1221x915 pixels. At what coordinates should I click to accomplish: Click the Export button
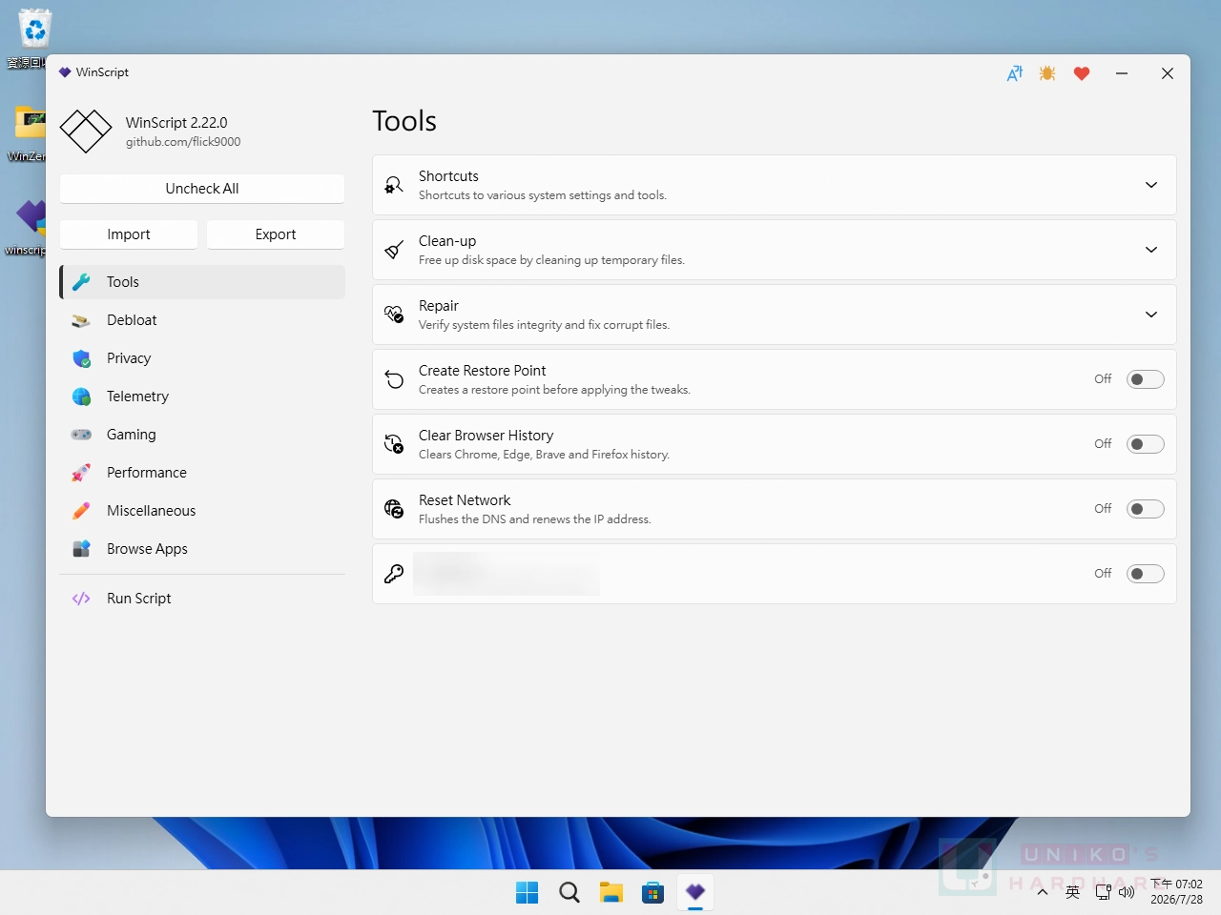[x=276, y=234]
